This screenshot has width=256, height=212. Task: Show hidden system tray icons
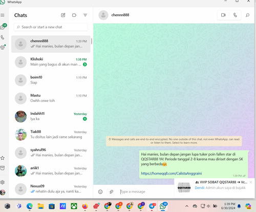(x=187, y=206)
